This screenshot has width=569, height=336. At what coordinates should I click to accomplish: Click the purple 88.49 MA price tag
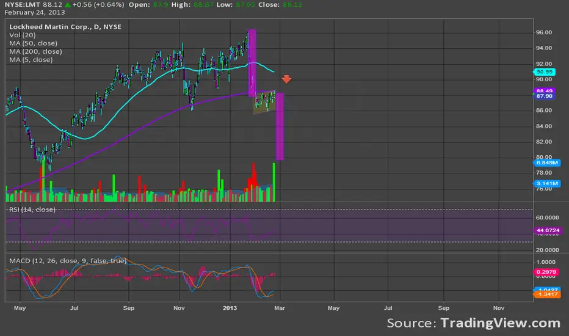[x=545, y=90]
